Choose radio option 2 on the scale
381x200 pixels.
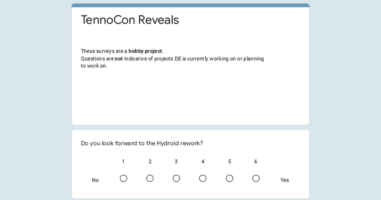pyautogui.click(x=150, y=178)
